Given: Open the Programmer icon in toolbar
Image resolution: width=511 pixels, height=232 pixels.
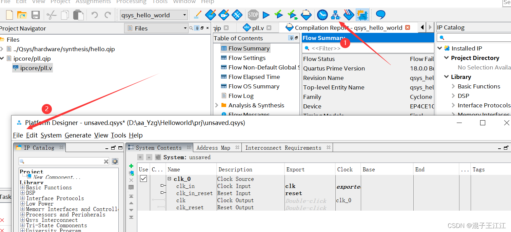Looking at the screenshot, I should (x=349, y=15).
